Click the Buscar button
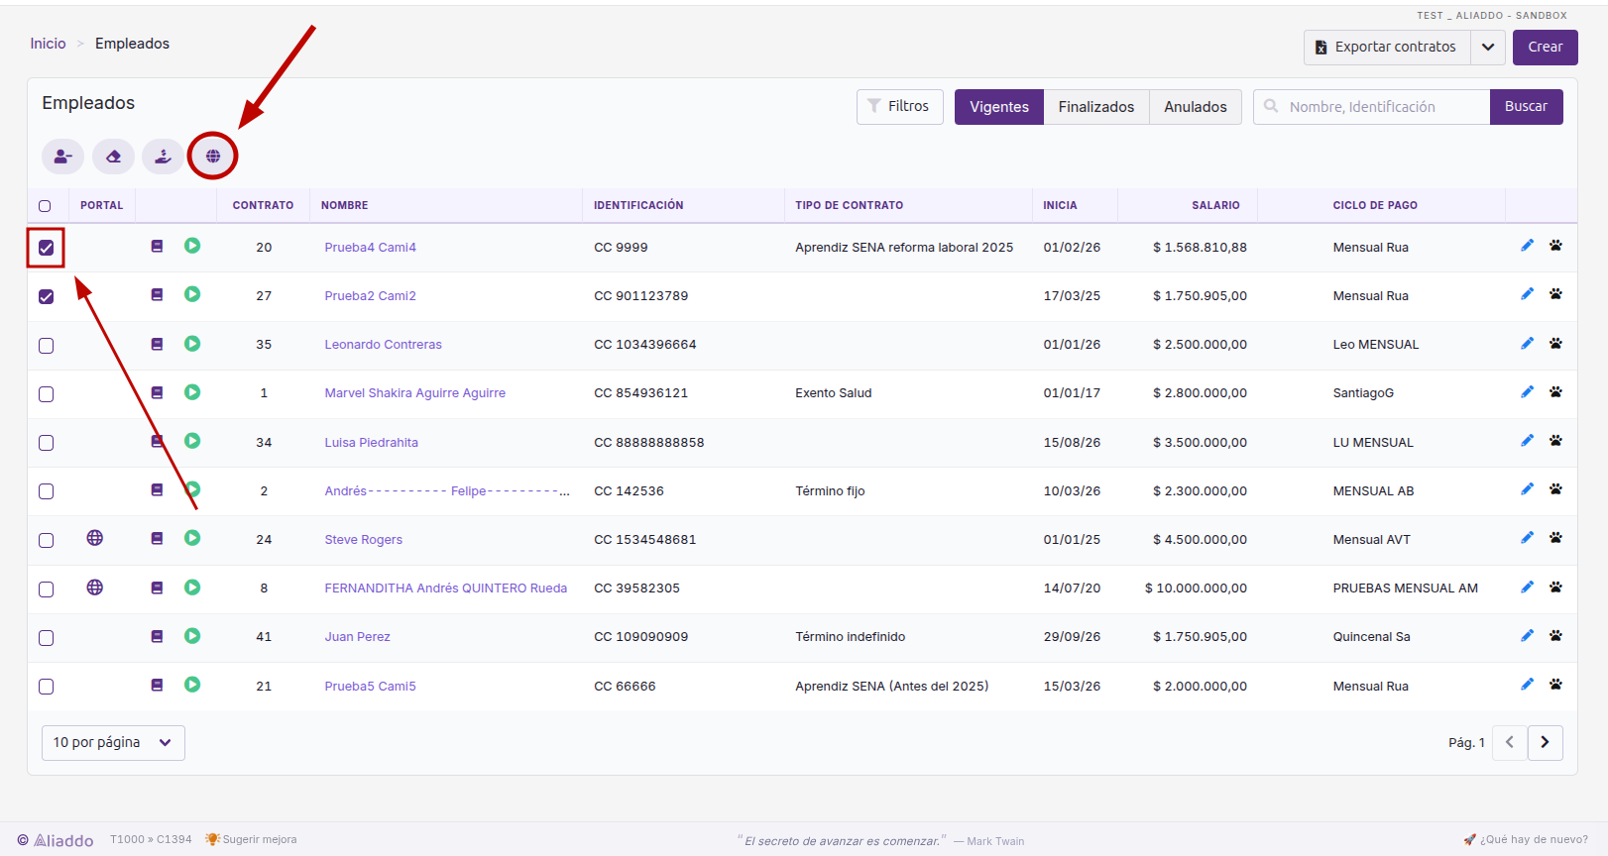 (x=1526, y=107)
